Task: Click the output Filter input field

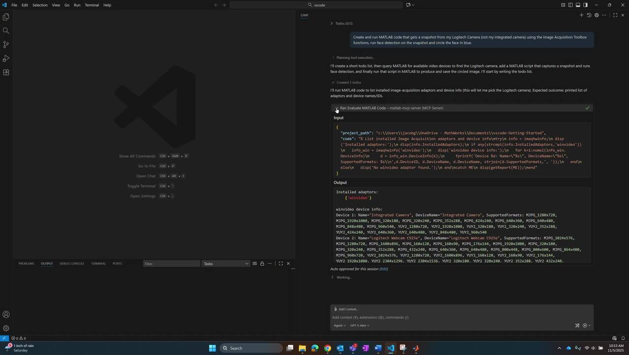Action: tap(171, 264)
